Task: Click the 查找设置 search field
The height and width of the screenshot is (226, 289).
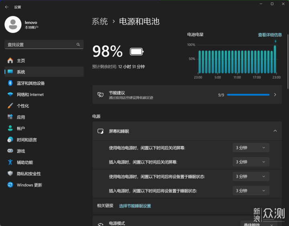Action: pyautogui.click(x=44, y=45)
